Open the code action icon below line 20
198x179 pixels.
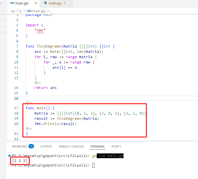tap(27, 128)
